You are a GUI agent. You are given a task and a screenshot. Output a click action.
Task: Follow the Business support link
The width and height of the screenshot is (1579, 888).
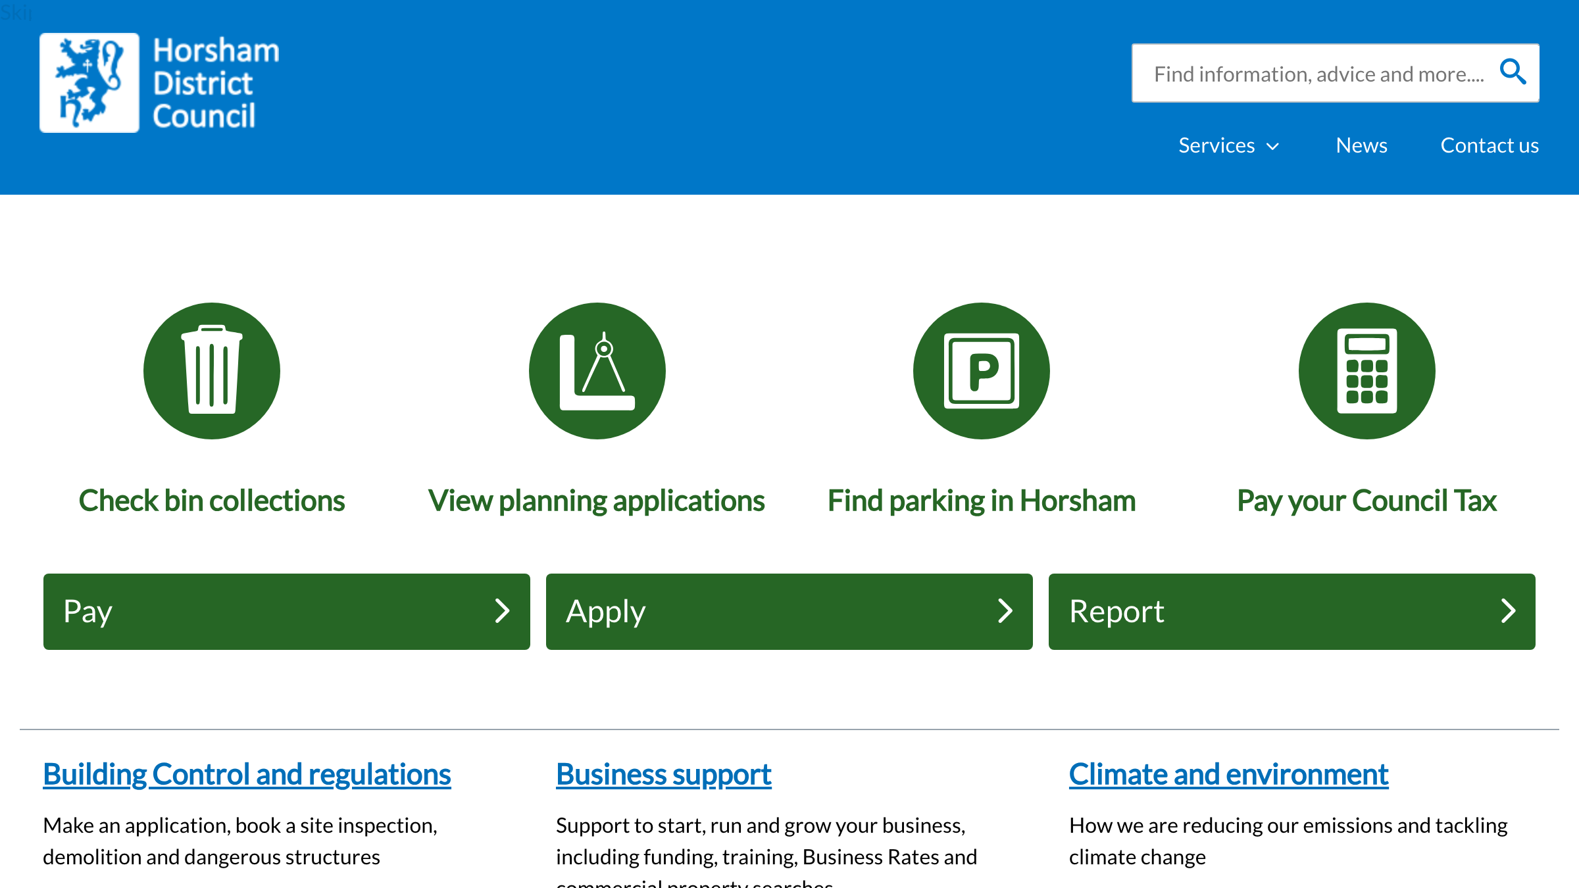(663, 774)
